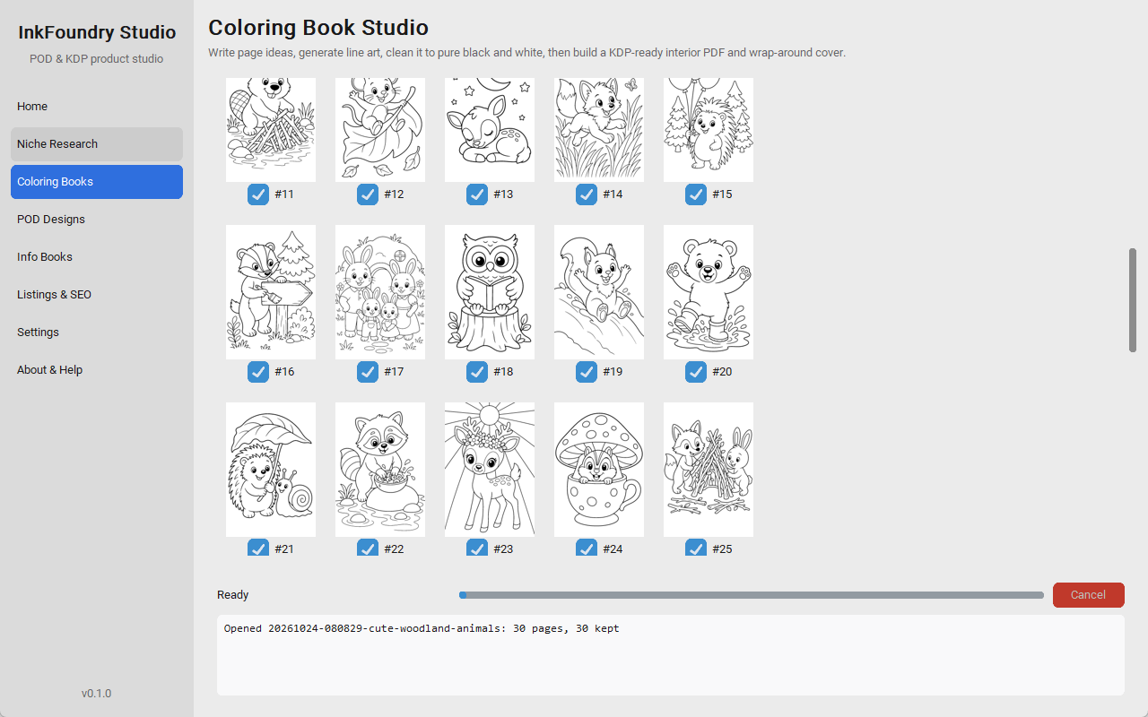Toggle checkbox for page #19

[x=587, y=372]
